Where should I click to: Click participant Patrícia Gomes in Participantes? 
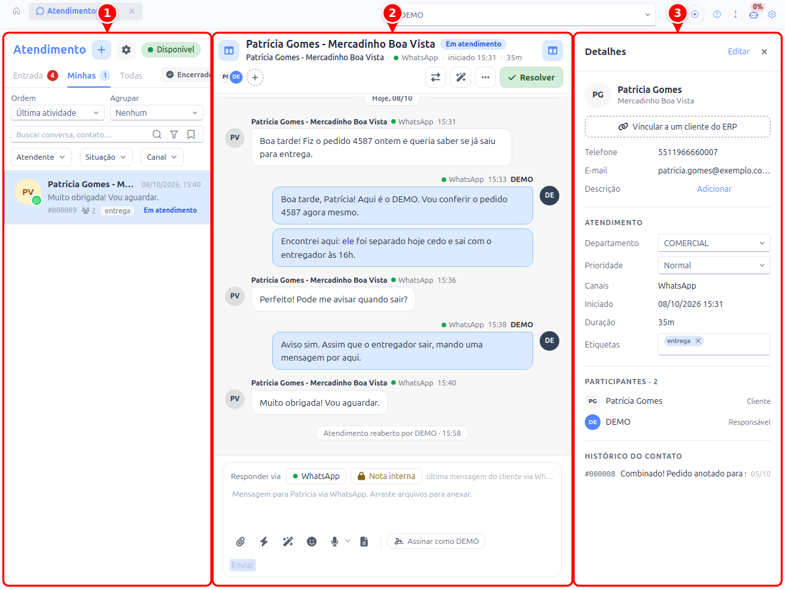pyautogui.click(x=678, y=401)
